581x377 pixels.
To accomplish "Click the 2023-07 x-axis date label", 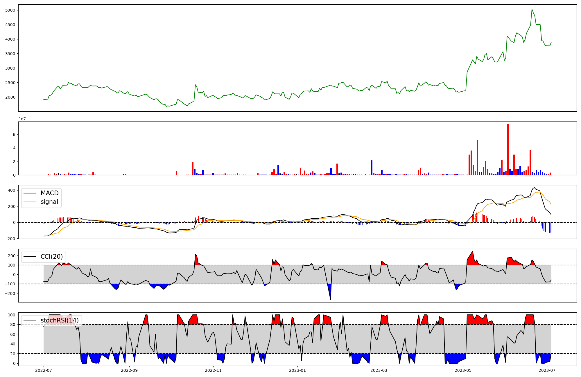I will click(547, 370).
